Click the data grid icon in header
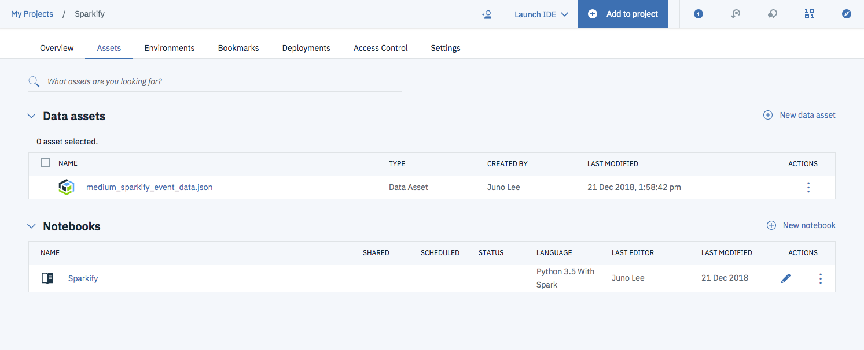864x350 pixels. 810,14
